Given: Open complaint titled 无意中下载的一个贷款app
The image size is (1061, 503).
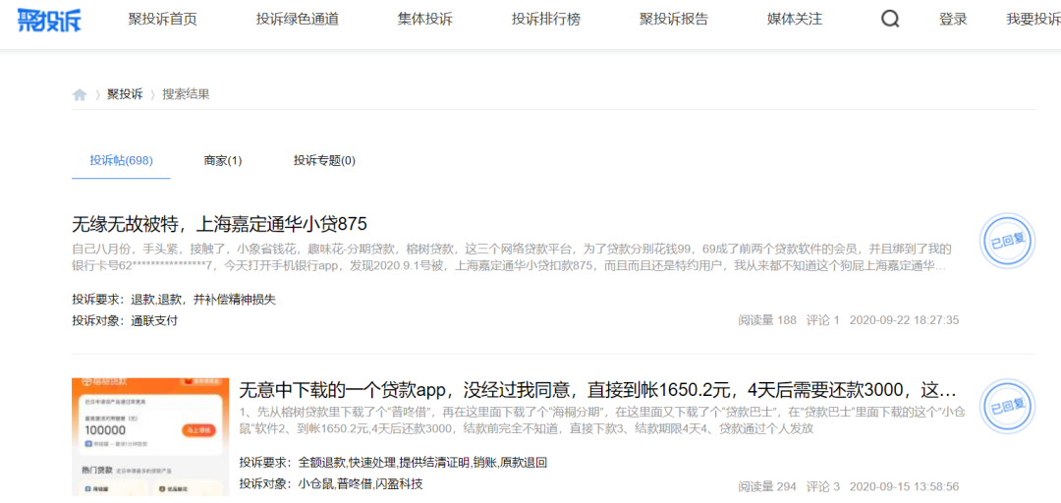Looking at the screenshot, I should [x=597, y=389].
